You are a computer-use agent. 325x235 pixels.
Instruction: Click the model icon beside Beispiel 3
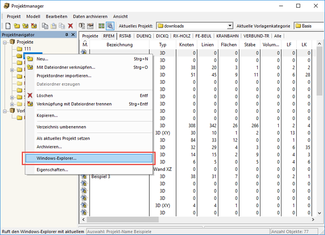coord(84,176)
